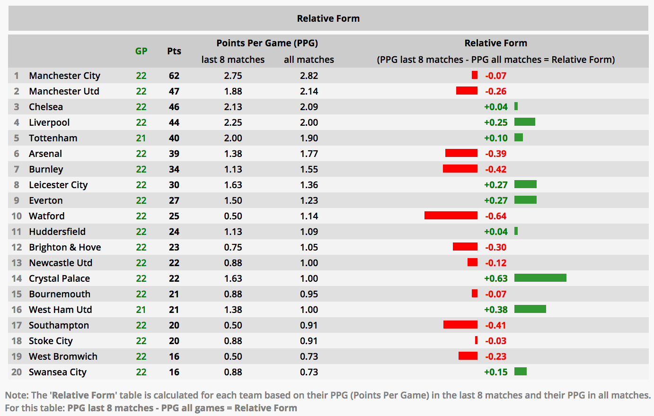654x416 pixels.
Task: Open the Liverpool team link
Action: [49, 122]
